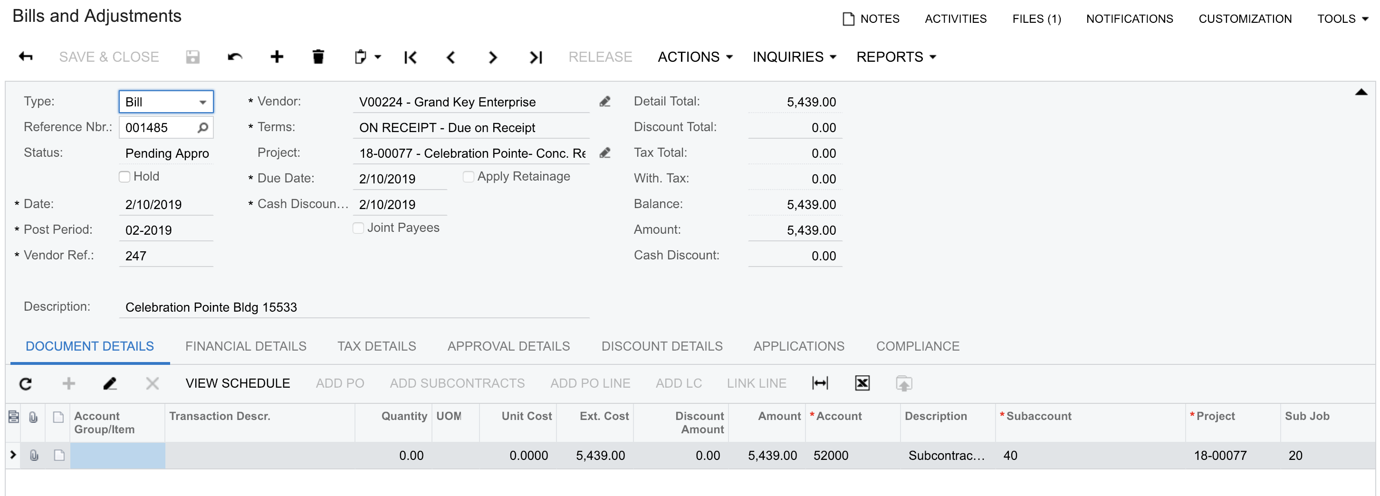This screenshot has width=1380, height=496.
Task: Check the Apply Retainage box
Action: pos(468,177)
